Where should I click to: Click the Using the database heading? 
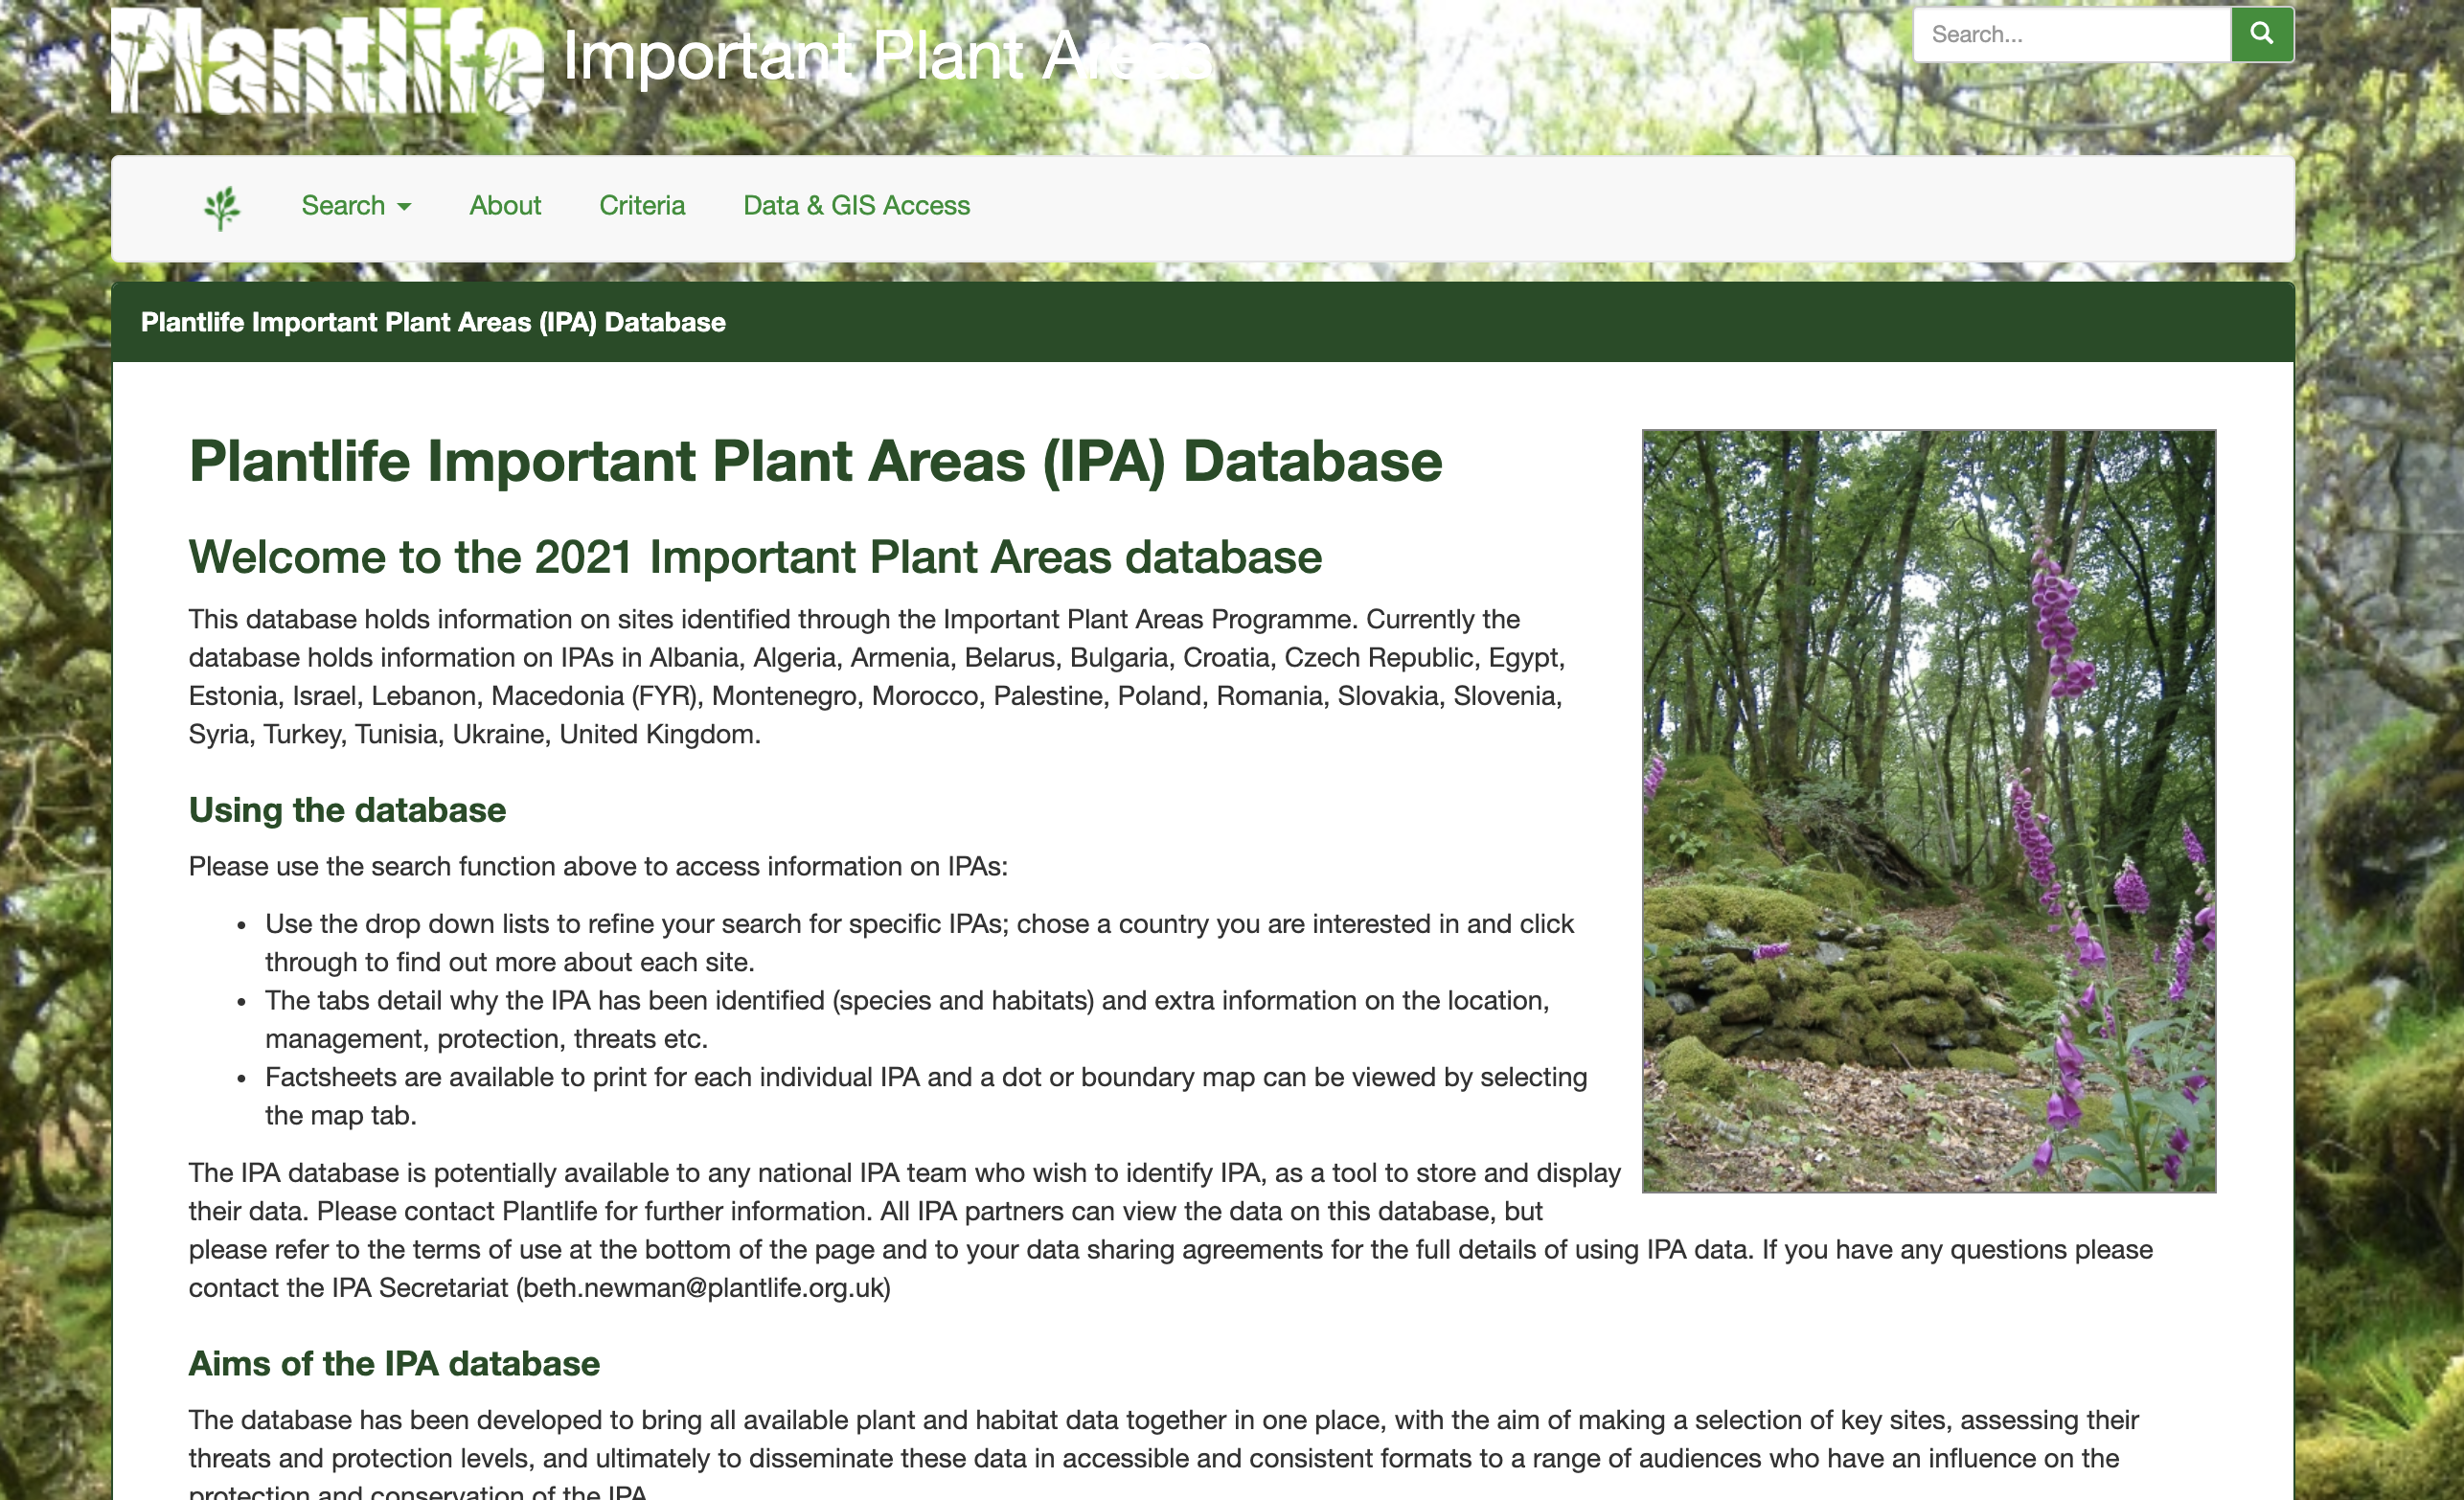pyautogui.click(x=347, y=810)
